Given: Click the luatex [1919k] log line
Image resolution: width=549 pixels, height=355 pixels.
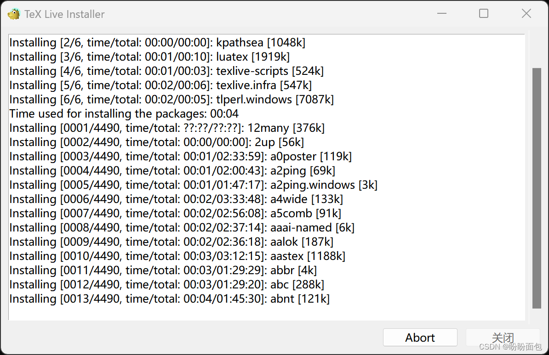Looking at the screenshot, I should [x=149, y=56].
